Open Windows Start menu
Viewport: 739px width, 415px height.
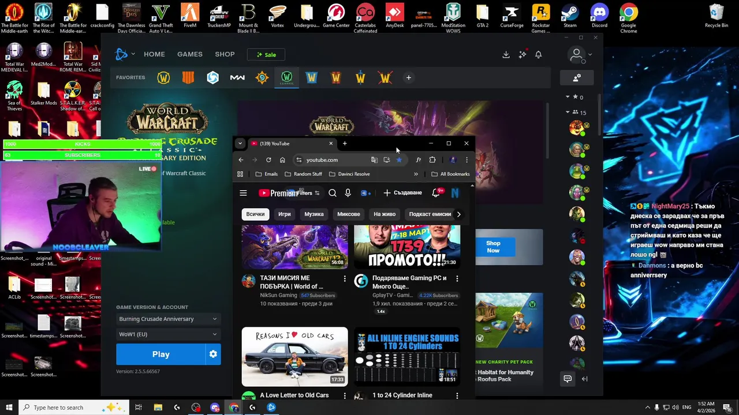point(9,408)
